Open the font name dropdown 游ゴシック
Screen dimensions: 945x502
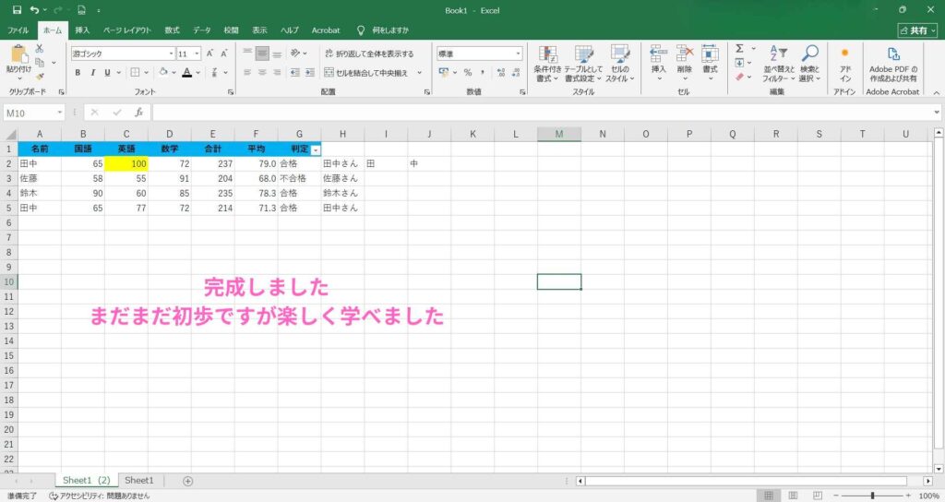171,54
